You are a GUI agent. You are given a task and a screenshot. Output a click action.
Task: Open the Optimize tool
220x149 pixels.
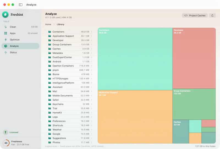click(20, 40)
